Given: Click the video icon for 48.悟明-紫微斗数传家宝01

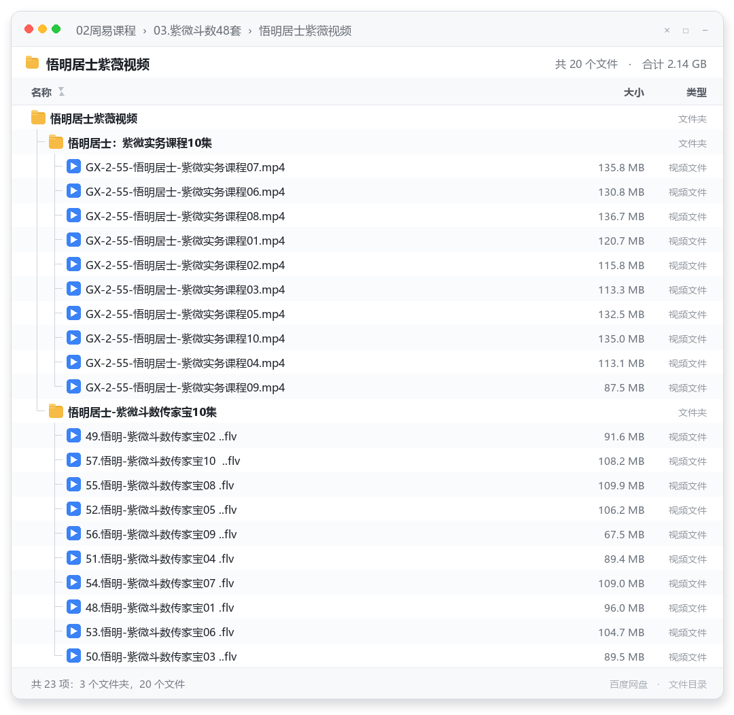Looking at the screenshot, I should point(73,608).
